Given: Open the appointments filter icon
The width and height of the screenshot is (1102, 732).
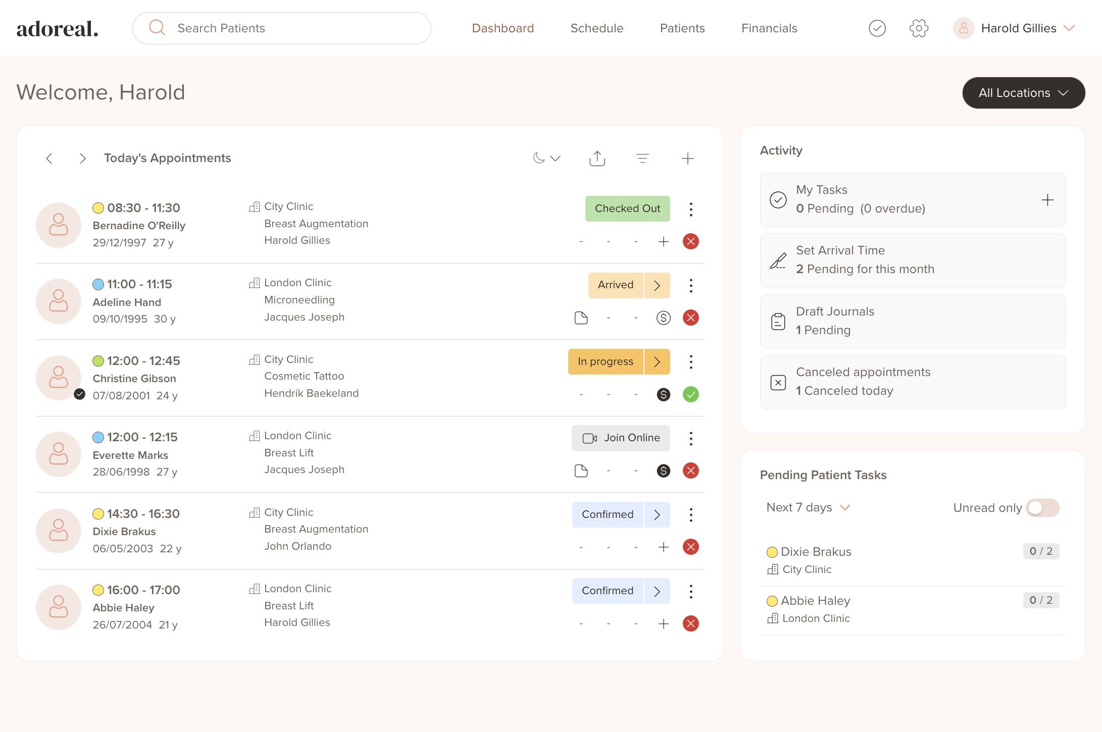Looking at the screenshot, I should 642,159.
